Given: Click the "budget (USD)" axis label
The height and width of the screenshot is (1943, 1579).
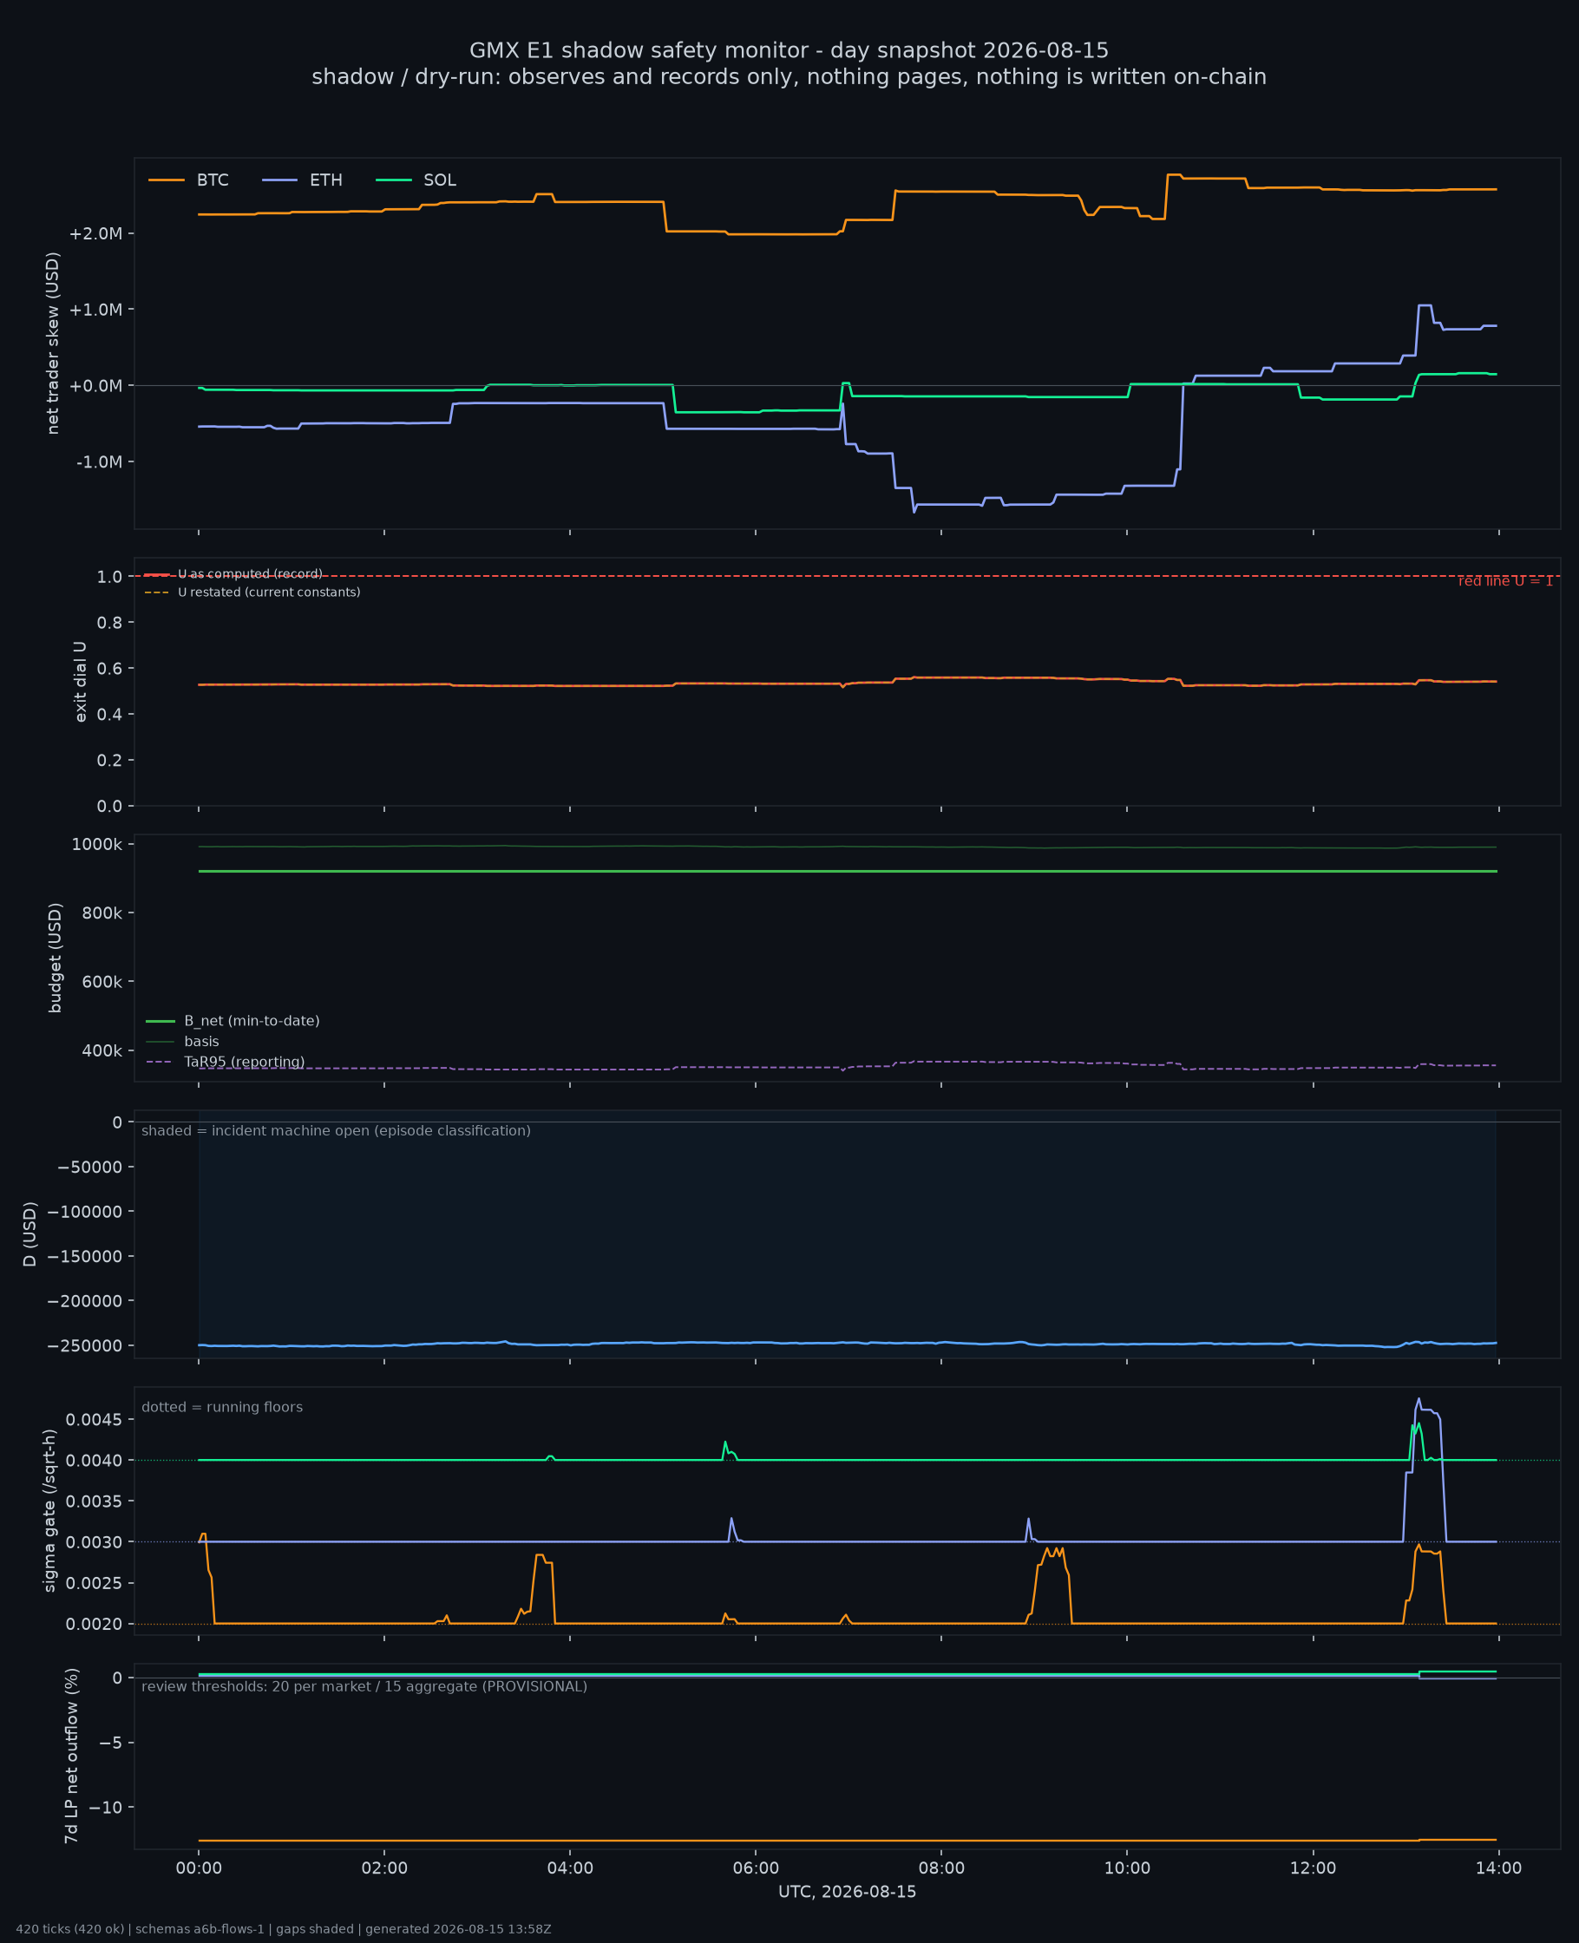Looking at the screenshot, I should [x=56, y=958].
